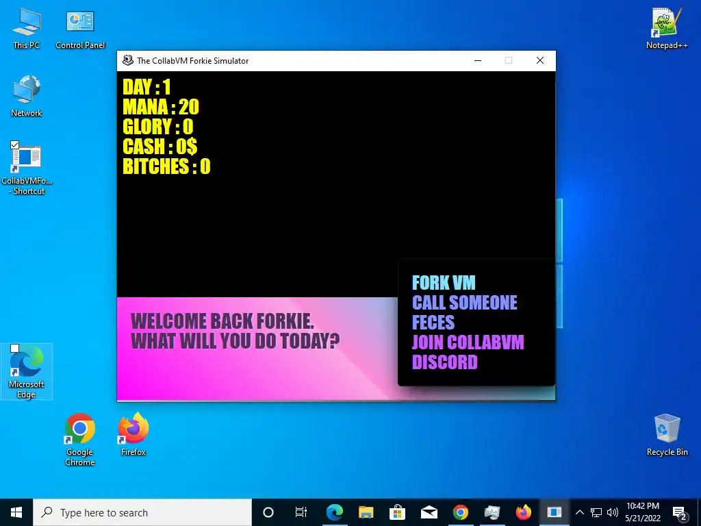Select the Firefox desktop icon

tap(133, 434)
